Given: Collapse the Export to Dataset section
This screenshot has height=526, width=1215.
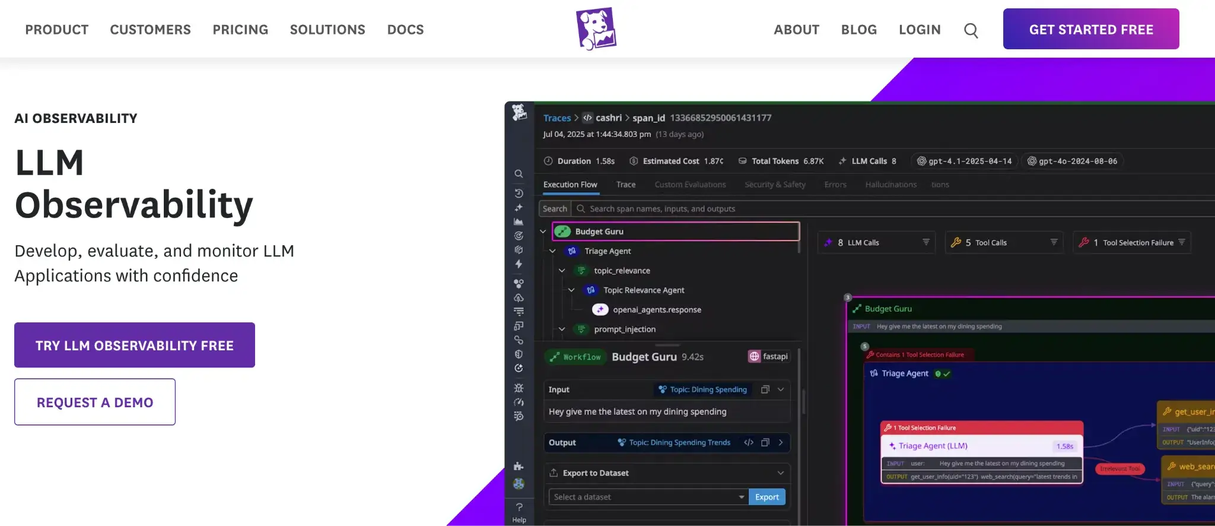Looking at the screenshot, I should 780,473.
